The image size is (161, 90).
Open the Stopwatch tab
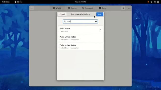coord(88,8)
